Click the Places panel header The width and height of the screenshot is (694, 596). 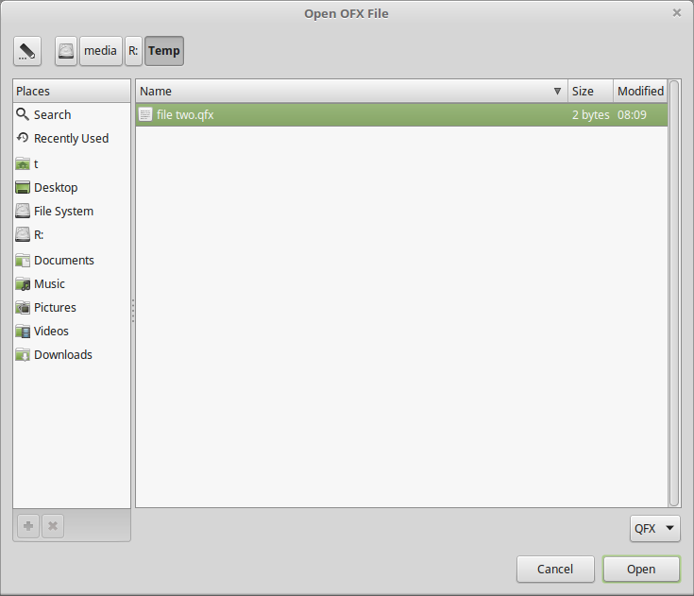pyautogui.click(x=72, y=92)
